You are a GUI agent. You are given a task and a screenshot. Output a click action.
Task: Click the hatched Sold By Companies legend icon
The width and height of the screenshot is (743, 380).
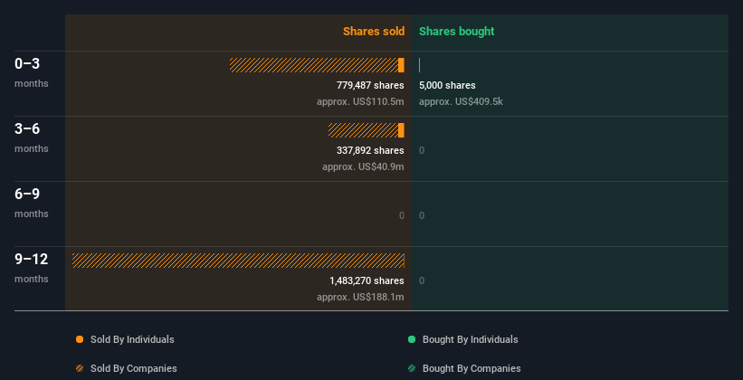[x=80, y=368]
